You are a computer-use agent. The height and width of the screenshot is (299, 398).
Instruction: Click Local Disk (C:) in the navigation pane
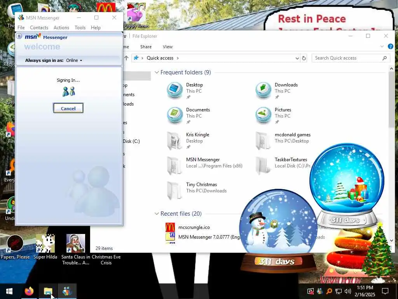[131, 141]
